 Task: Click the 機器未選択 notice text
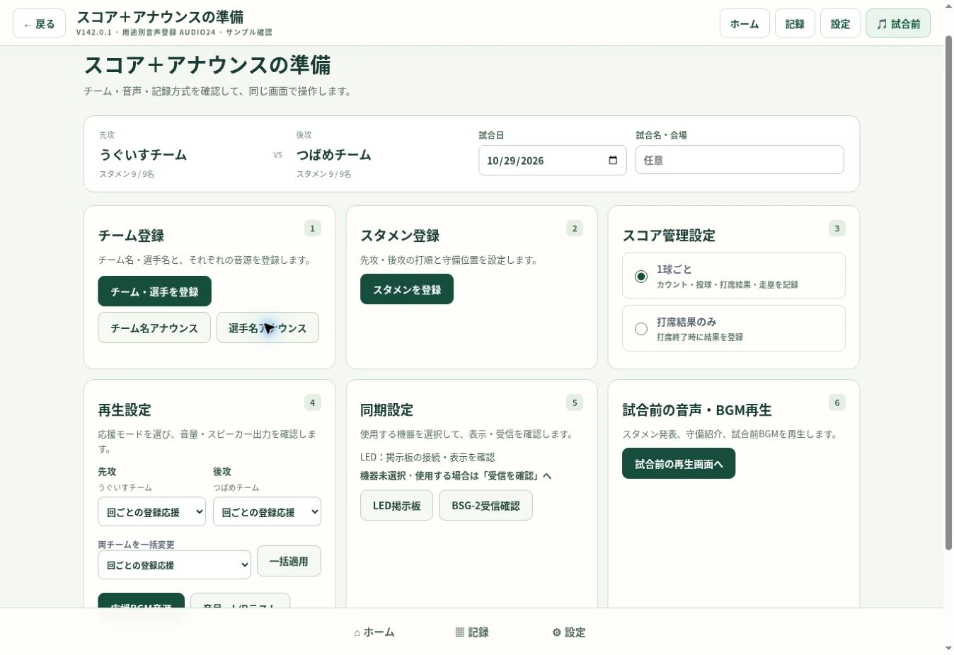pos(456,475)
